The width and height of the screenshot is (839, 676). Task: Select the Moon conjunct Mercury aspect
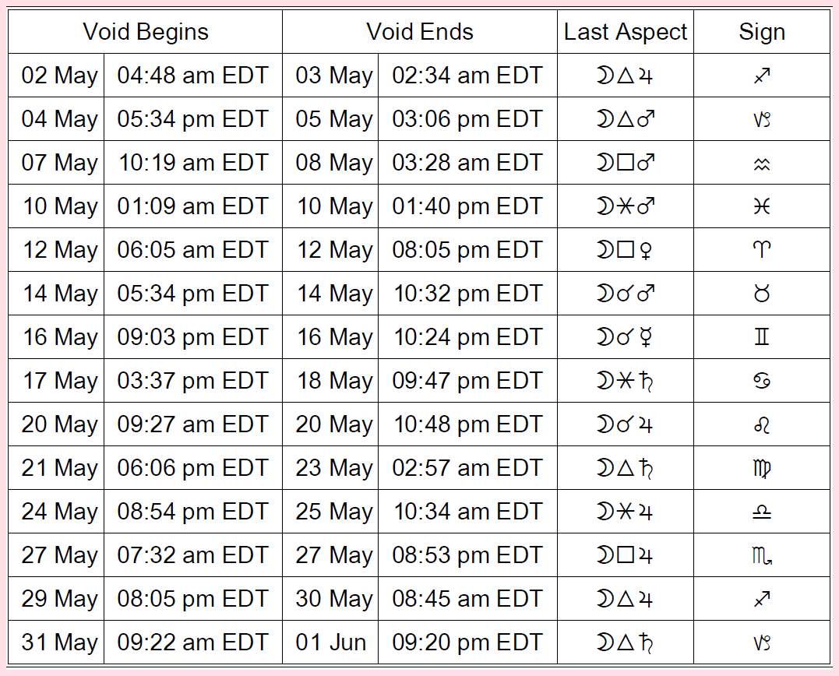[x=625, y=337]
